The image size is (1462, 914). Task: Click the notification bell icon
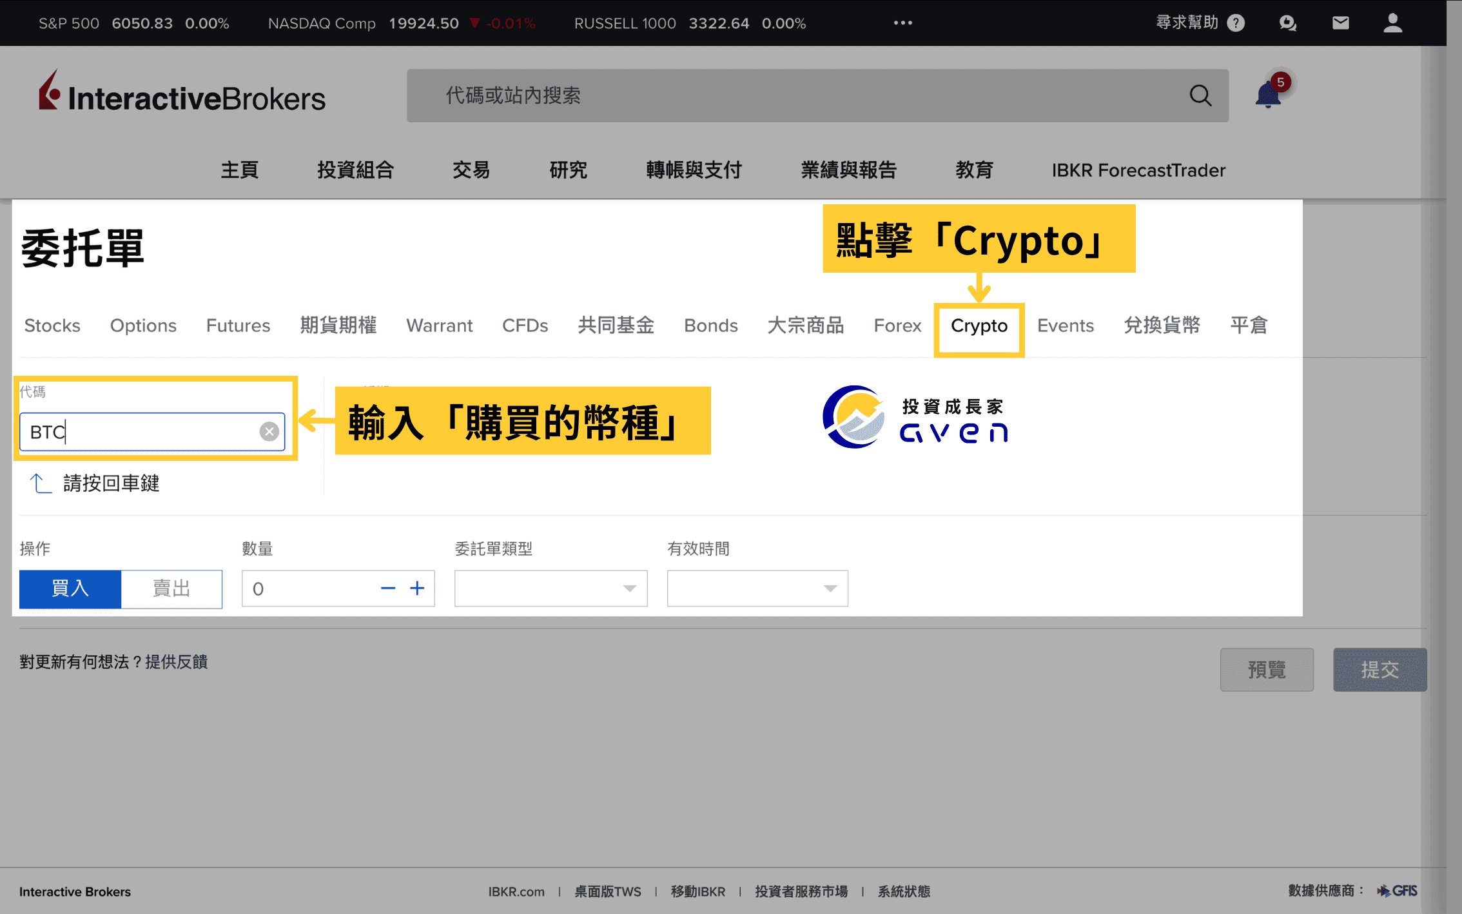[1269, 96]
